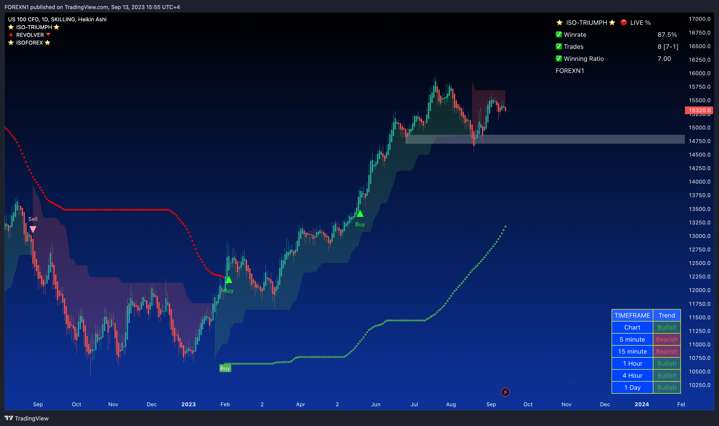Click the green Buy triangle near February

coord(228,279)
